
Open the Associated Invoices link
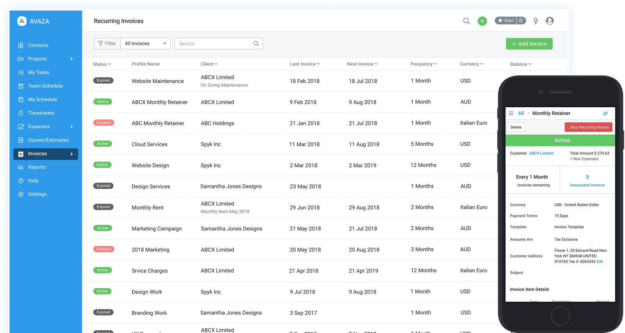(x=587, y=185)
